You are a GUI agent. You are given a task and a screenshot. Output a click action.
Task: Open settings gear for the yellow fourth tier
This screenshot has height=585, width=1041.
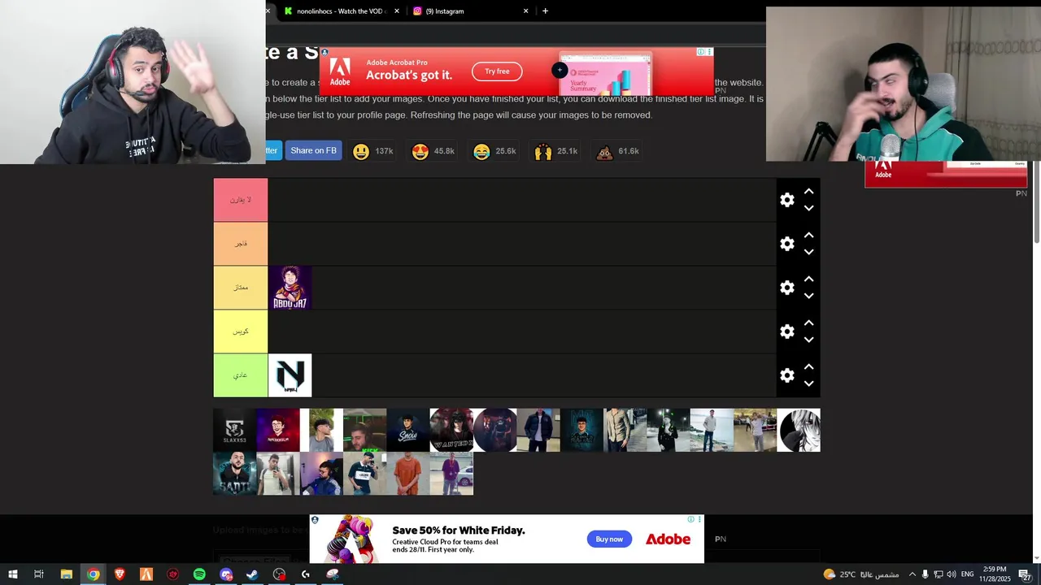pyautogui.click(x=787, y=331)
